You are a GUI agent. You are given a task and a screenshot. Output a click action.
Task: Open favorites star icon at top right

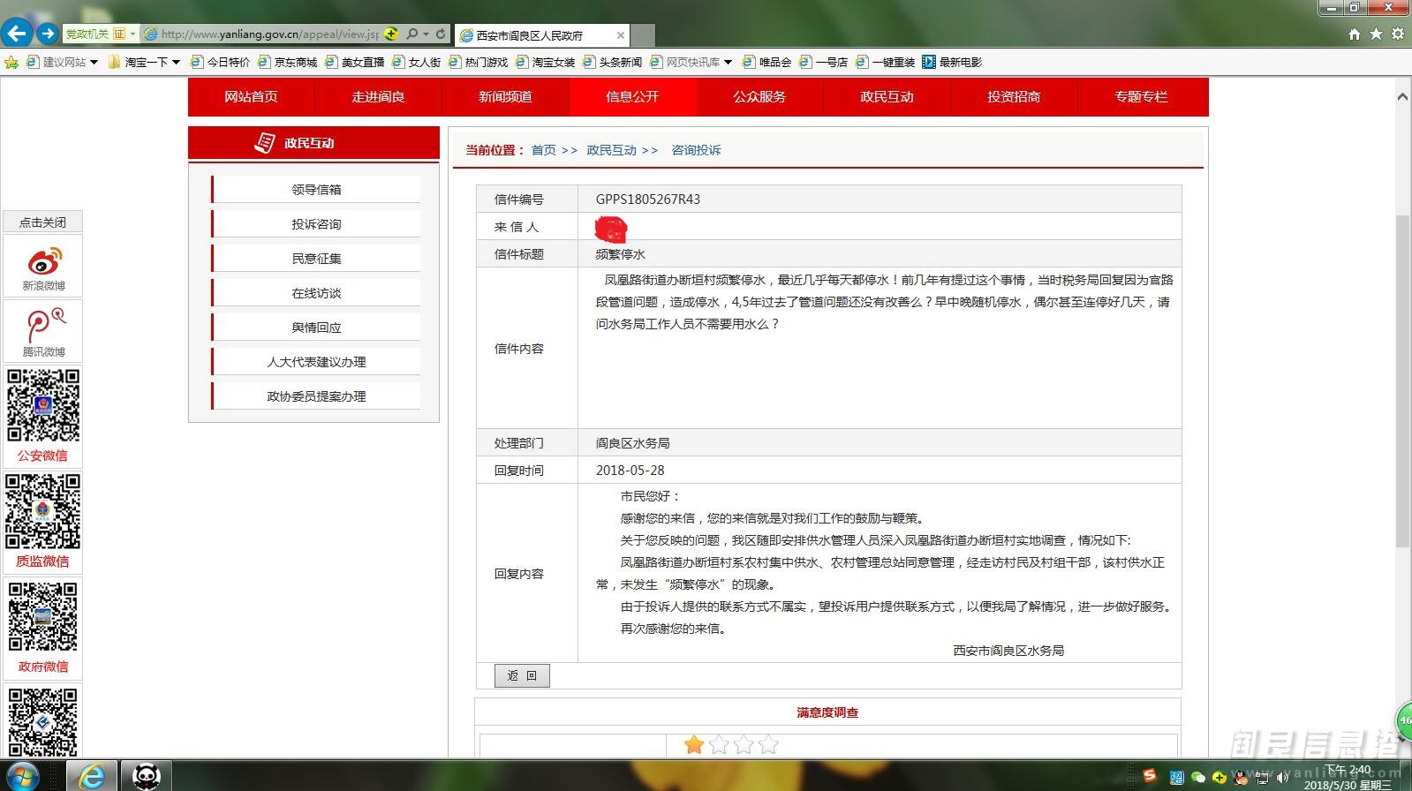[1376, 34]
